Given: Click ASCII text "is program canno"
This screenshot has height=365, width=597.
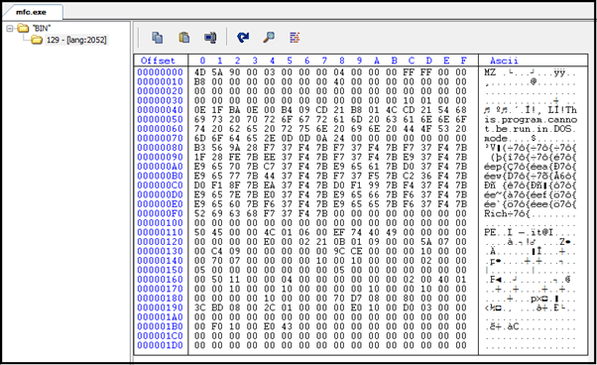Looking at the screenshot, I should [531, 119].
